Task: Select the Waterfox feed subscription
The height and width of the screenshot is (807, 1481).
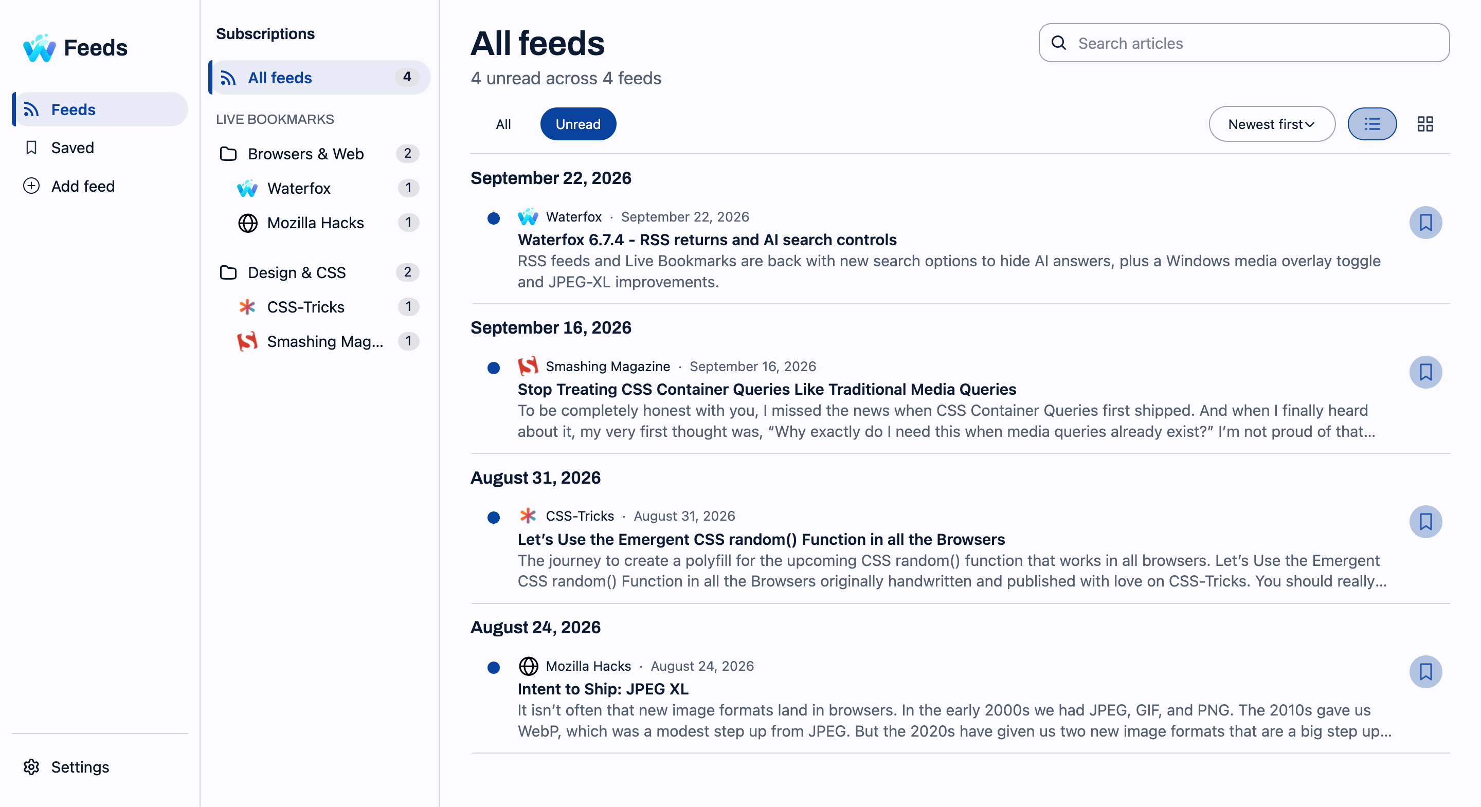Action: point(328,188)
